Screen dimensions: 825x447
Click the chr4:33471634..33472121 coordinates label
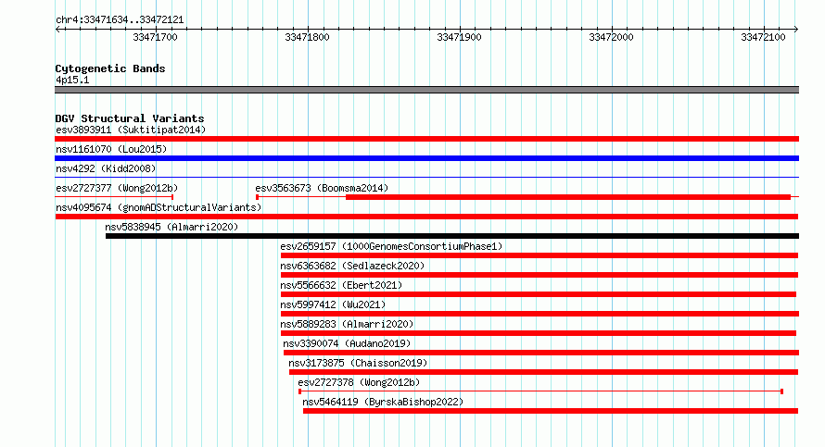click(x=120, y=20)
